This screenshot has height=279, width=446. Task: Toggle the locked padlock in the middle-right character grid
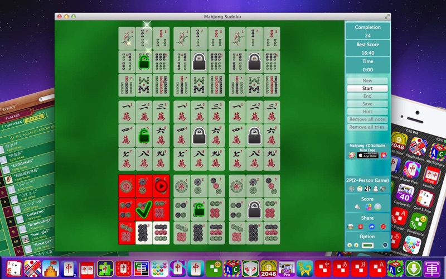point(254,135)
